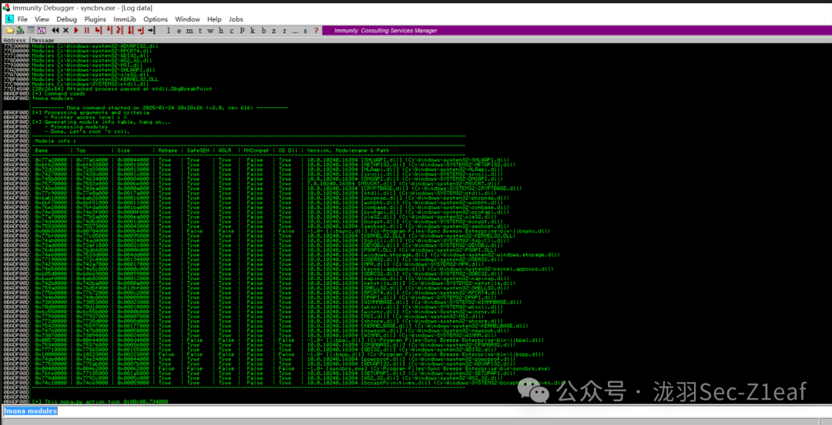Show CPU window via 'c' button

point(231,31)
